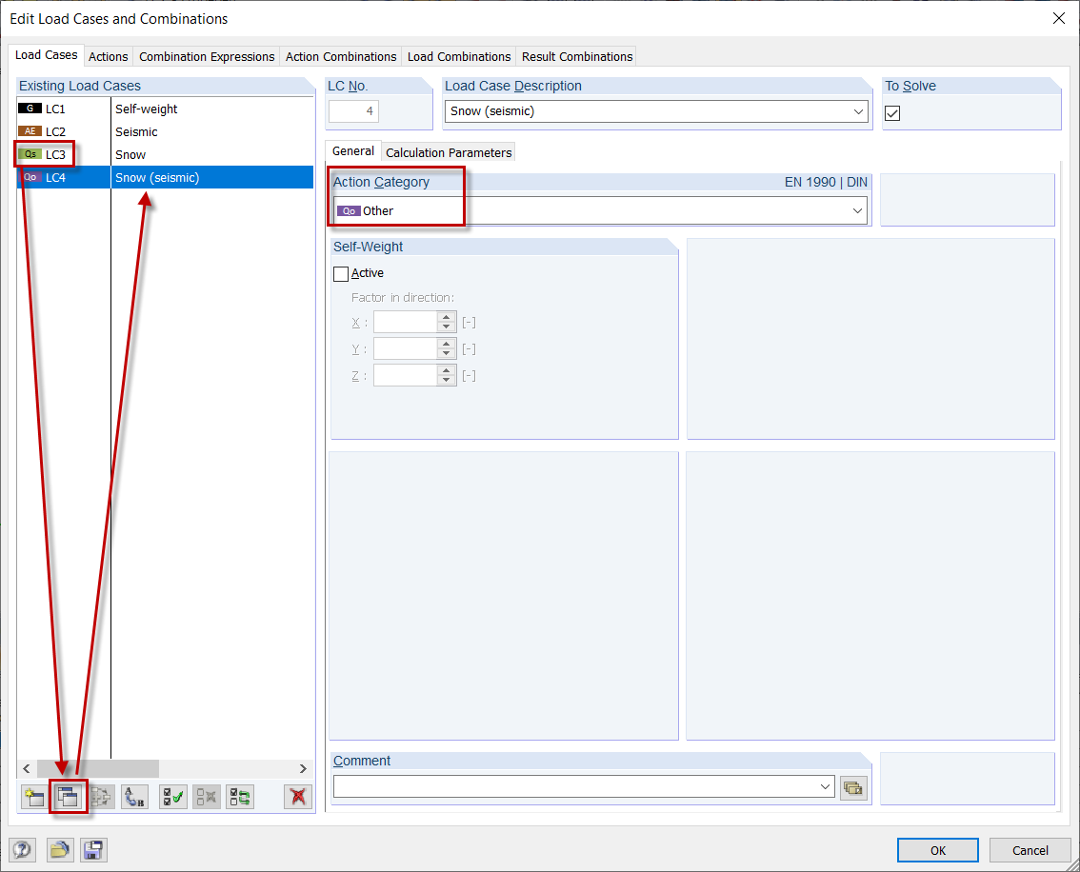Screen dimensions: 1080x872
Task: Open the help dialog
Action: point(22,849)
